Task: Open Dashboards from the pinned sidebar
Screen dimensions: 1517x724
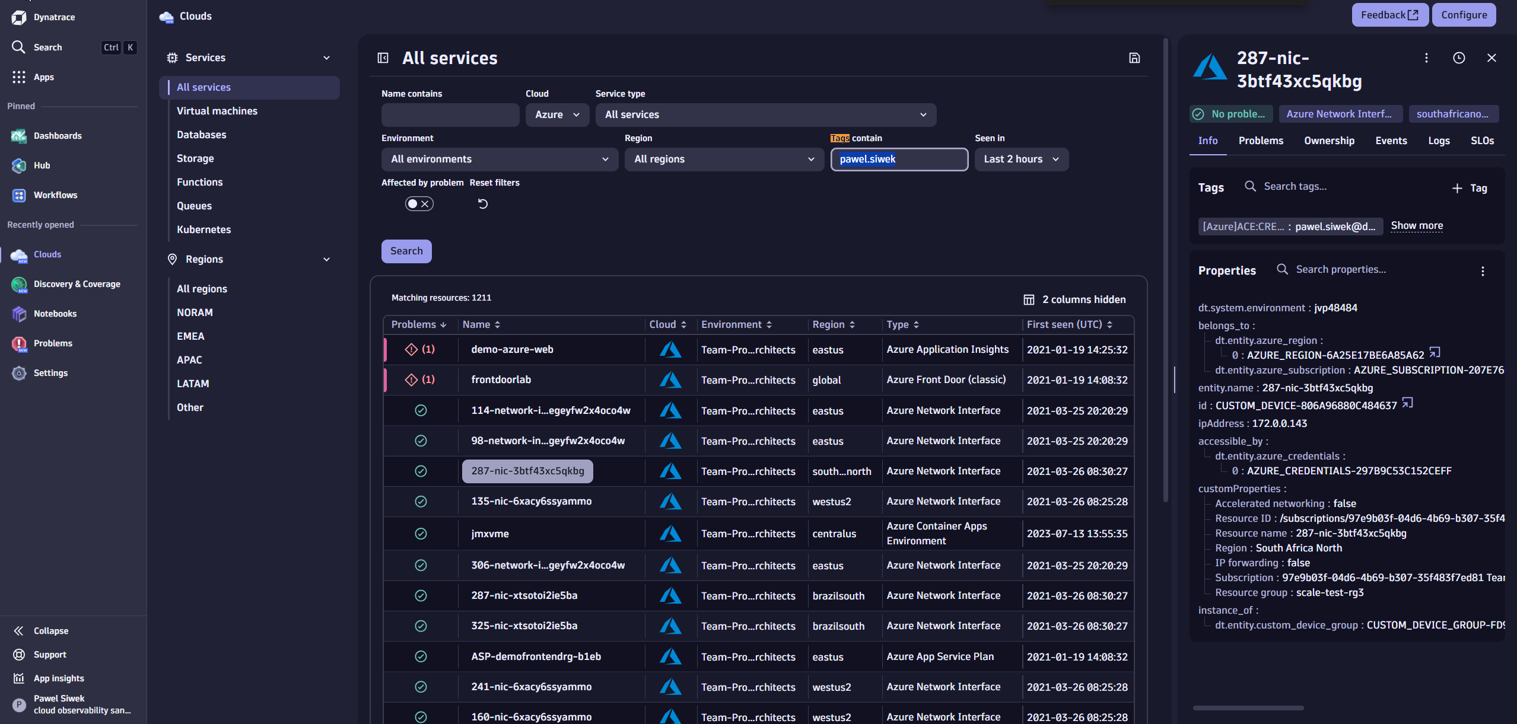Action: coord(58,136)
